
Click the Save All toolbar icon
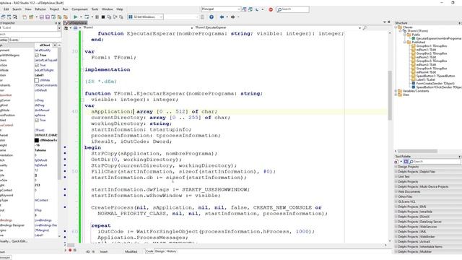point(48,17)
